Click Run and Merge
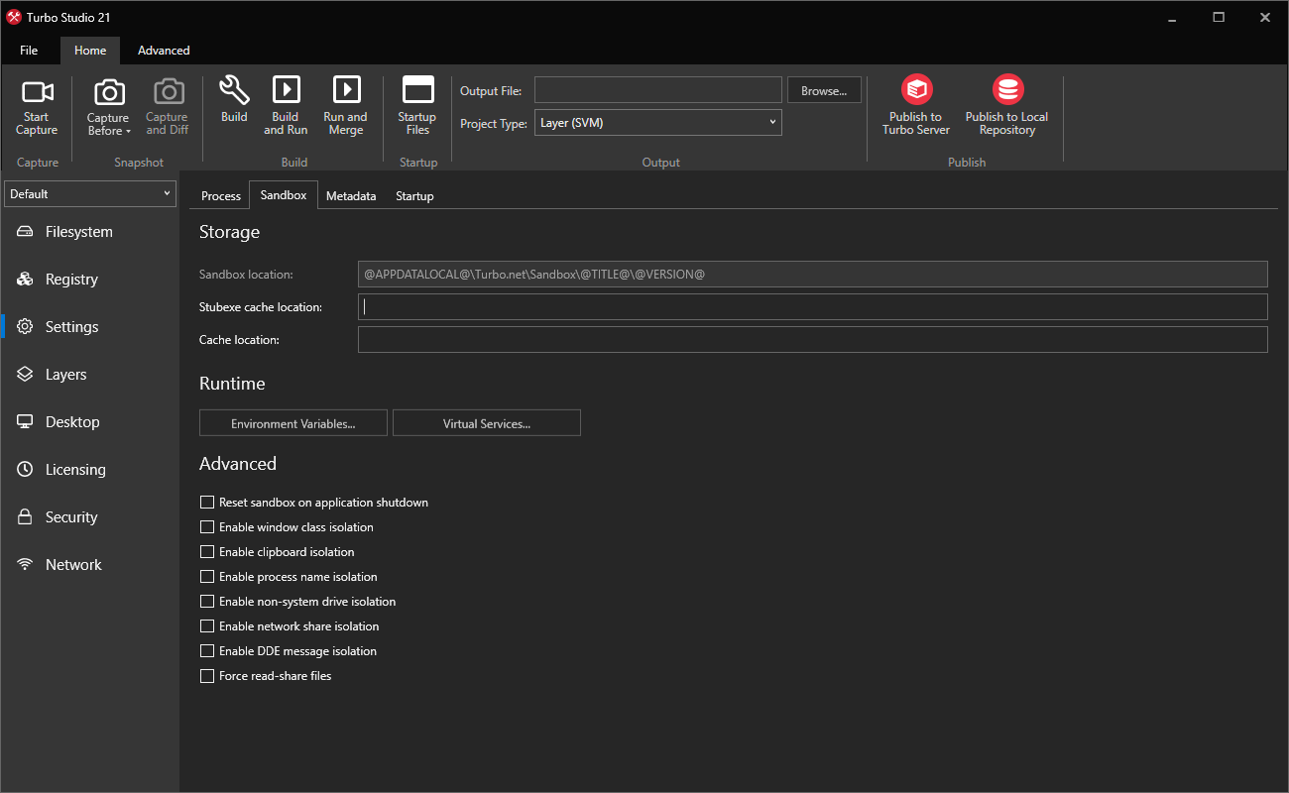The height and width of the screenshot is (793, 1289). click(345, 104)
